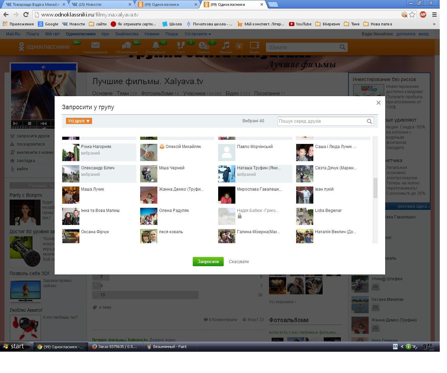447x373 pixels.
Task: Go back with the browser Back arrow
Action: click(6, 14)
